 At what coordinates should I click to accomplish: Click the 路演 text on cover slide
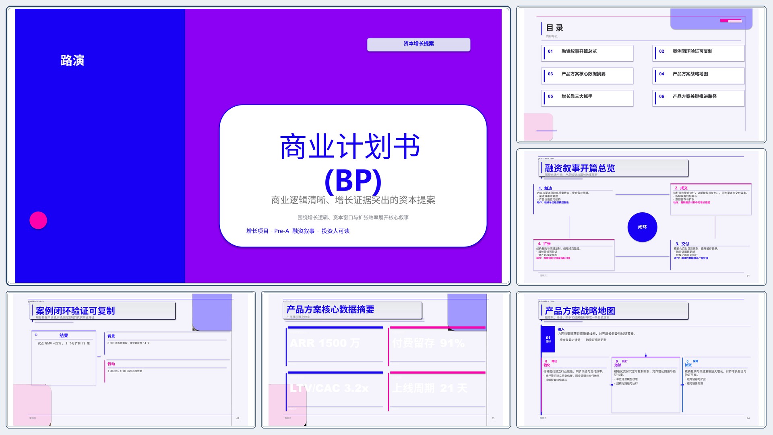pyautogui.click(x=72, y=60)
